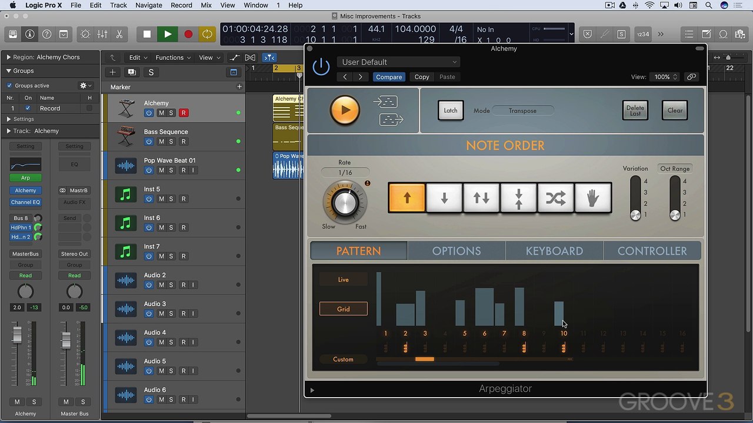Click the Delete Last button
Screen dimensions: 753x423
tap(635, 110)
